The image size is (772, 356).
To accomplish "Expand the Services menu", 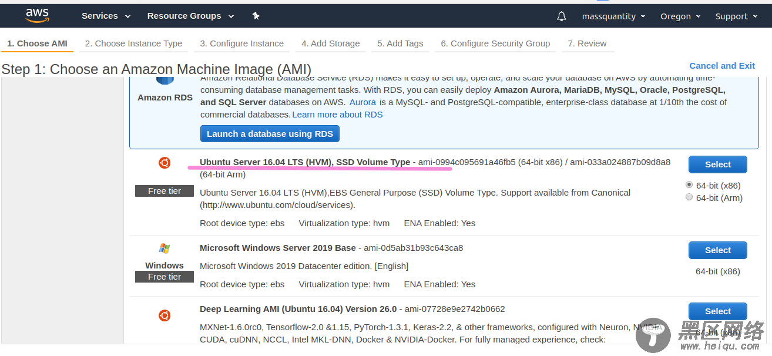I will pyautogui.click(x=106, y=16).
